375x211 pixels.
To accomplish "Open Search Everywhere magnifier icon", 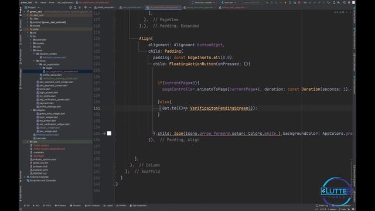I will click(x=344, y=2).
